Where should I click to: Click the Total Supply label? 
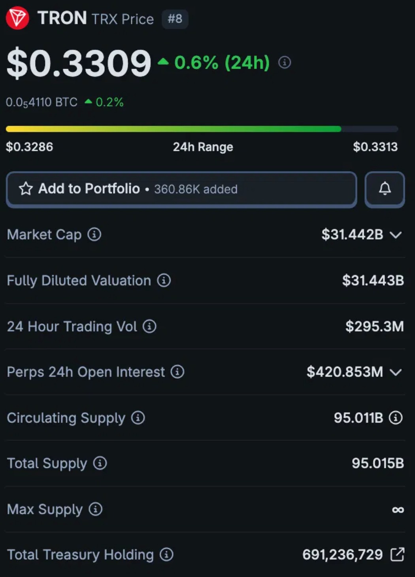(x=47, y=464)
